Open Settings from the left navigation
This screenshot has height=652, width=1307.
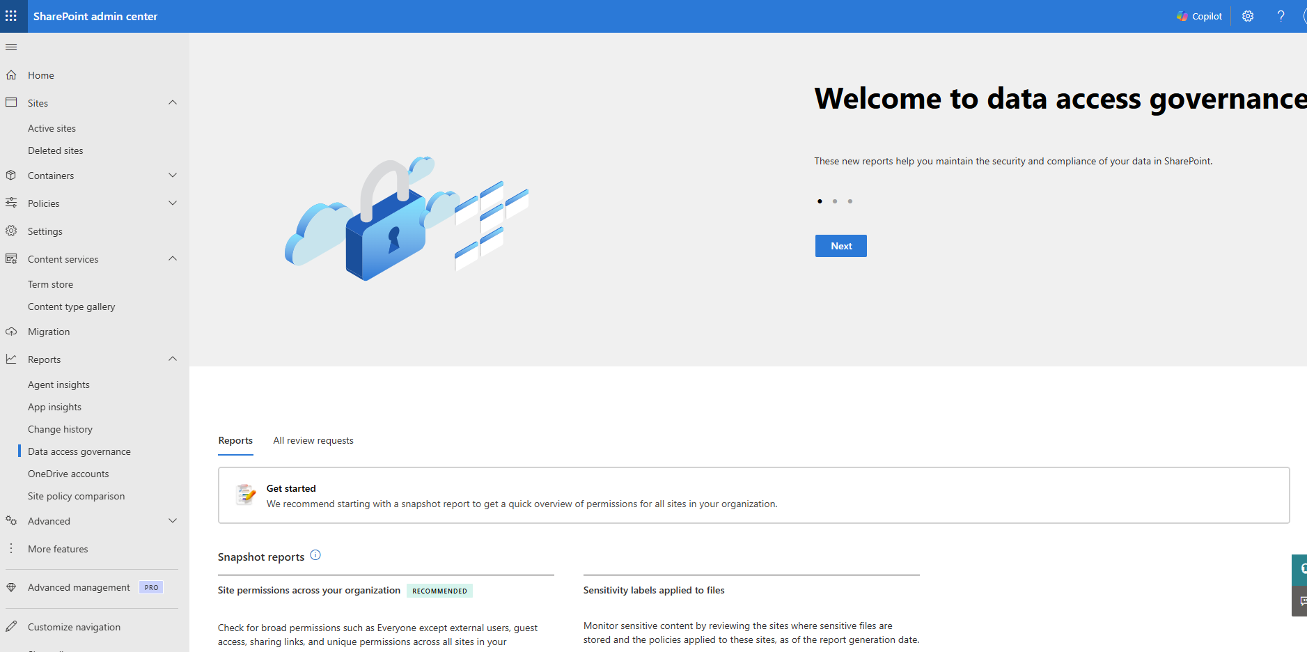(45, 231)
